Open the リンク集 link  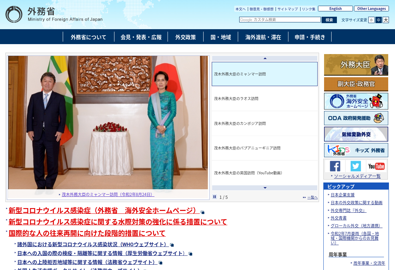point(309,9)
